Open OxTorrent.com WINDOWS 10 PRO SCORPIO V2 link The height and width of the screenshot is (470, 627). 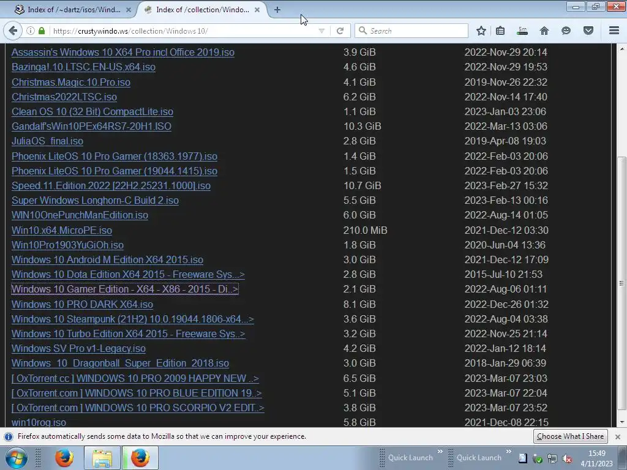point(138,408)
